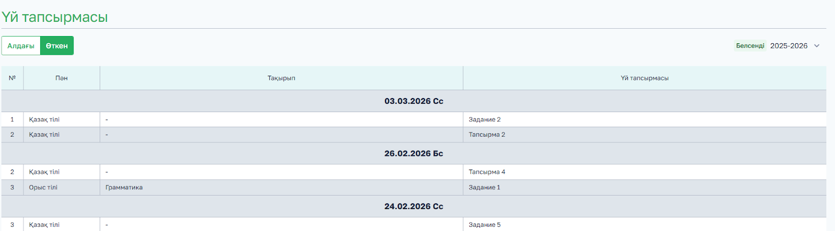Click the Тақырып column header
Screen dimensions: 835x231
tap(281, 78)
